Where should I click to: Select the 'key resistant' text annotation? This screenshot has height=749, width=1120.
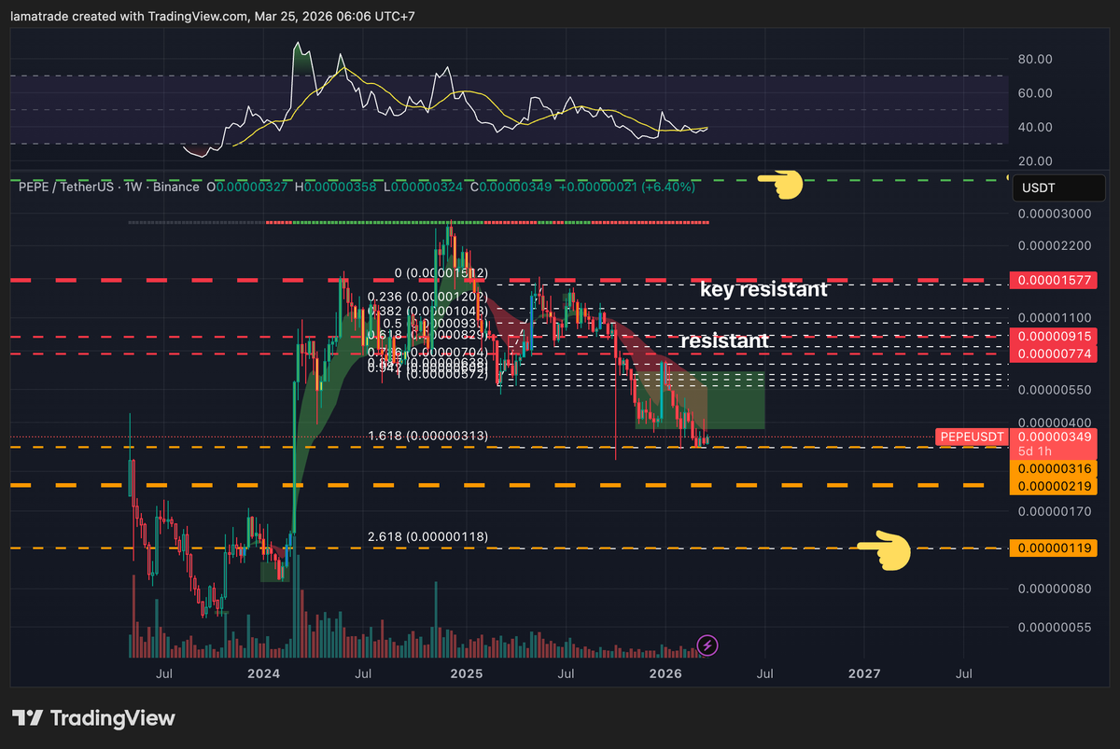pyautogui.click(x=763, y=289)
